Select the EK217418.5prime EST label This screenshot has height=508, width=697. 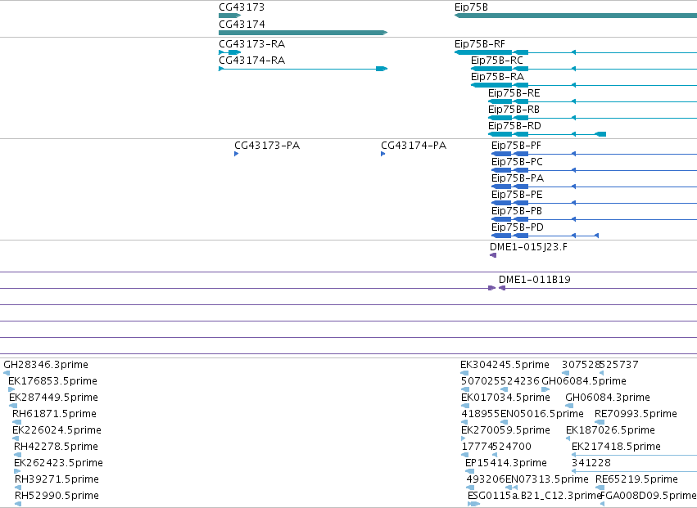[x=616, y=447]
